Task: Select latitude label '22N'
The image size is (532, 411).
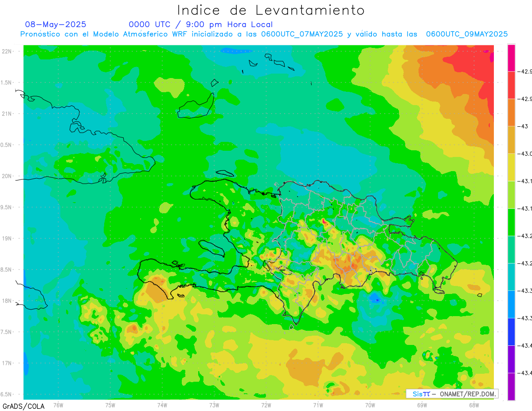Action: (x=8, y=51)
